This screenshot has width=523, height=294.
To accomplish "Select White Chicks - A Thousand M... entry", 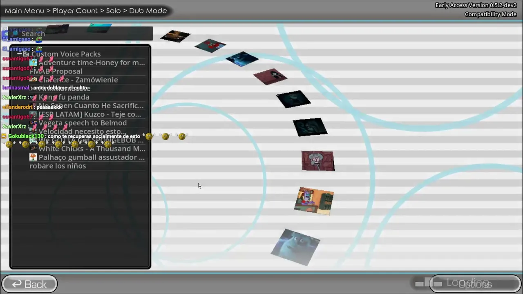I will click(92, 149).
